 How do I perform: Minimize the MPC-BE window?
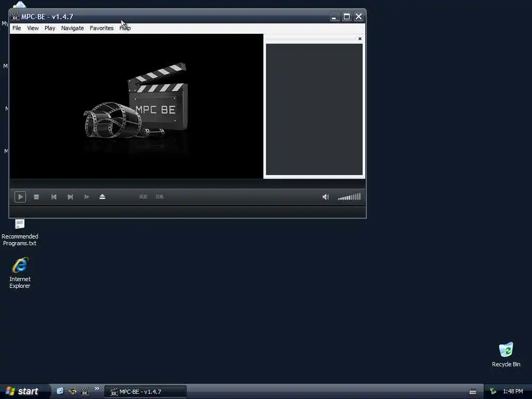(334, 17)
